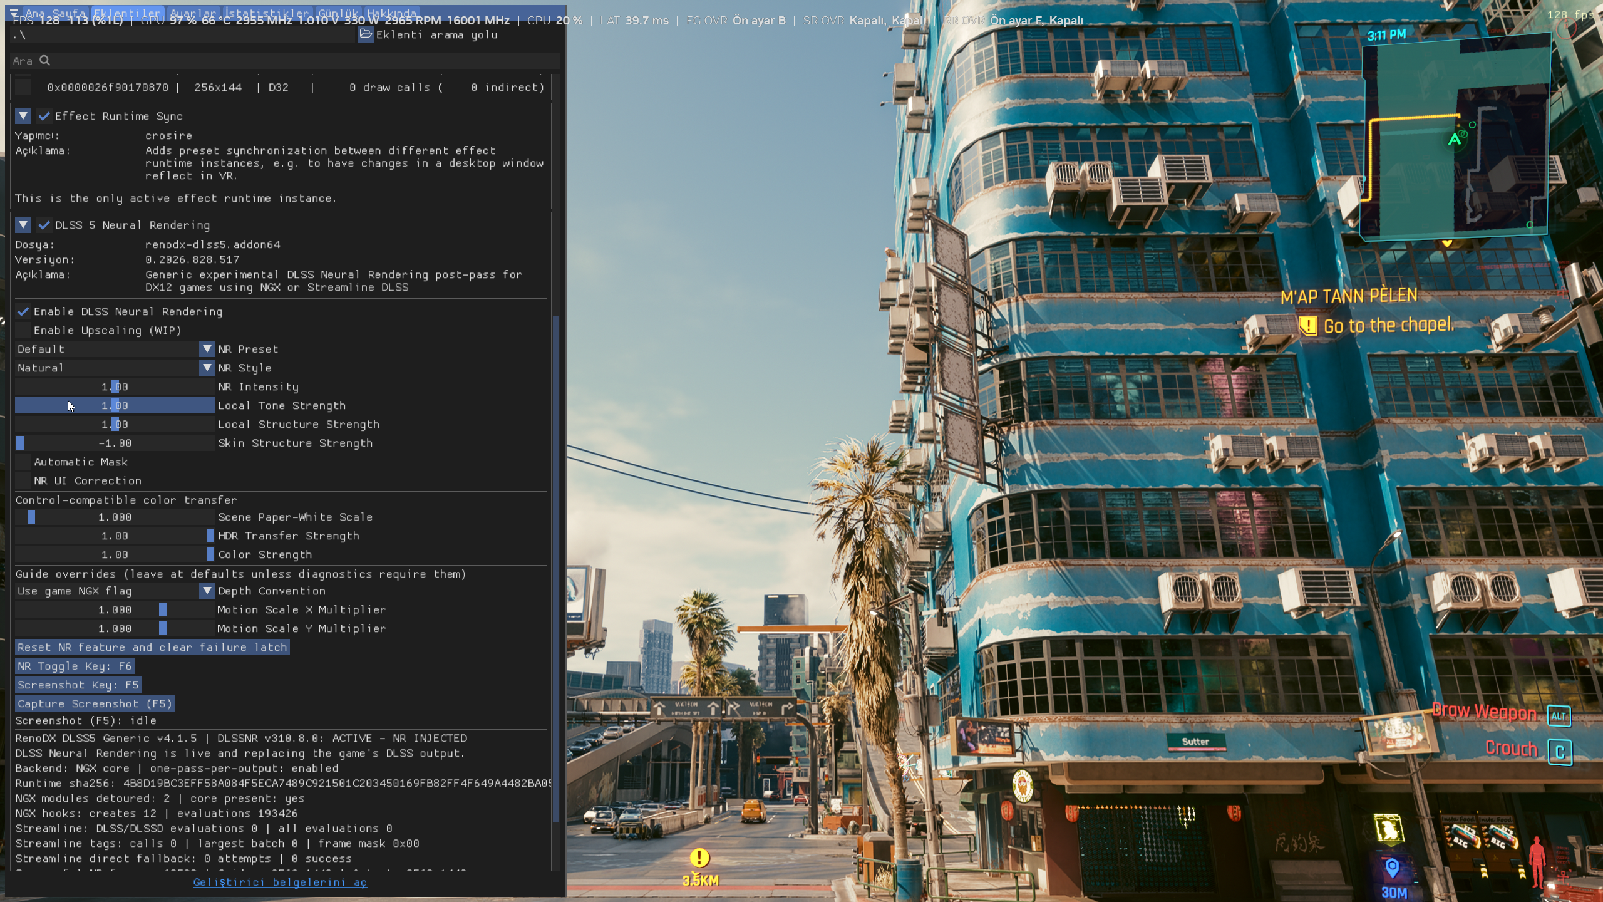Uncheck Enable DLSS Neural Rendering

[23, 311]
